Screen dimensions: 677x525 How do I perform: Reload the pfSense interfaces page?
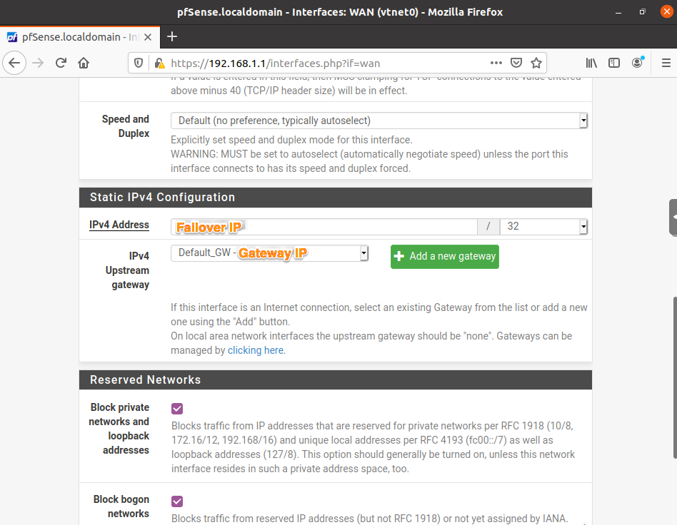pyautogui.click(x=60, y=63)
